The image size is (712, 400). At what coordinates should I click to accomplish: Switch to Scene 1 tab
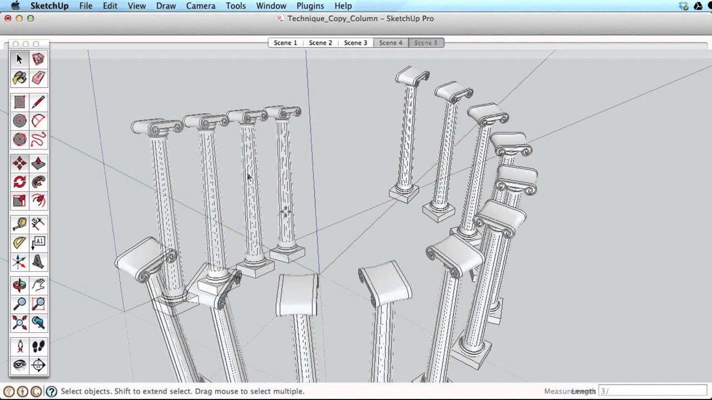[285, 43]
